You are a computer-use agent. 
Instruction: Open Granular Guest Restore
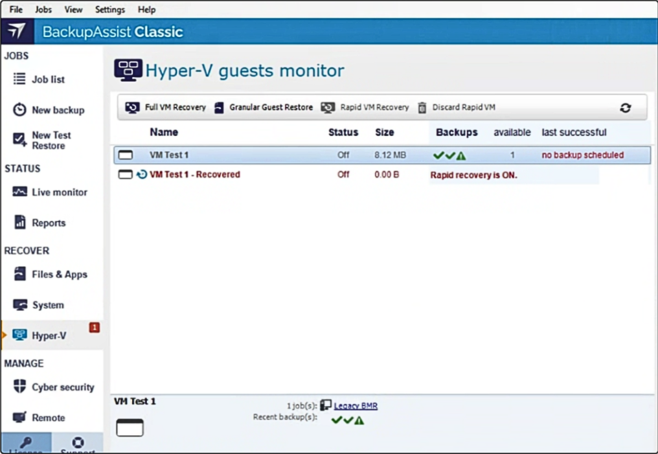click(x=264, y=108)
